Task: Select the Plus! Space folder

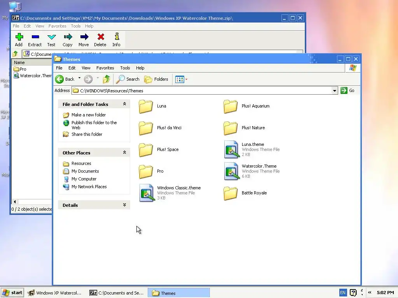Action: tap(159, 149)
